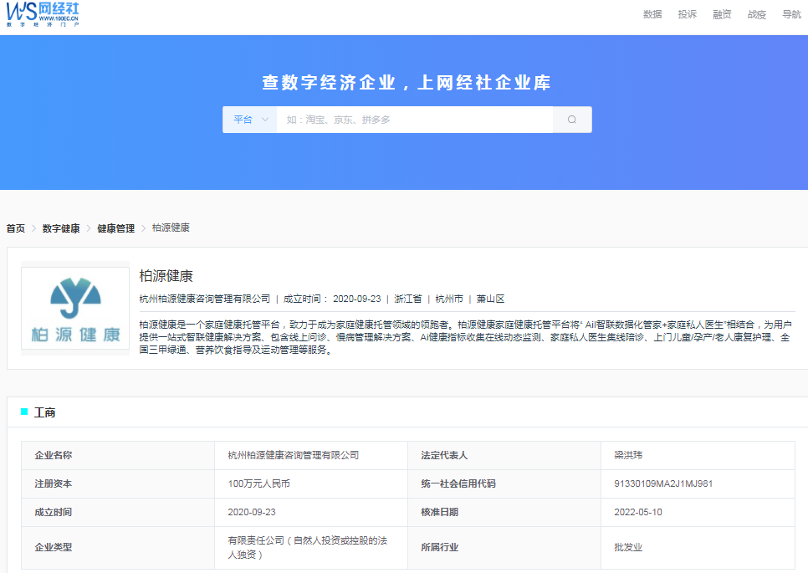Open the 平台 category dropdown
Screen dimensions: 808x573
[250, 120]
